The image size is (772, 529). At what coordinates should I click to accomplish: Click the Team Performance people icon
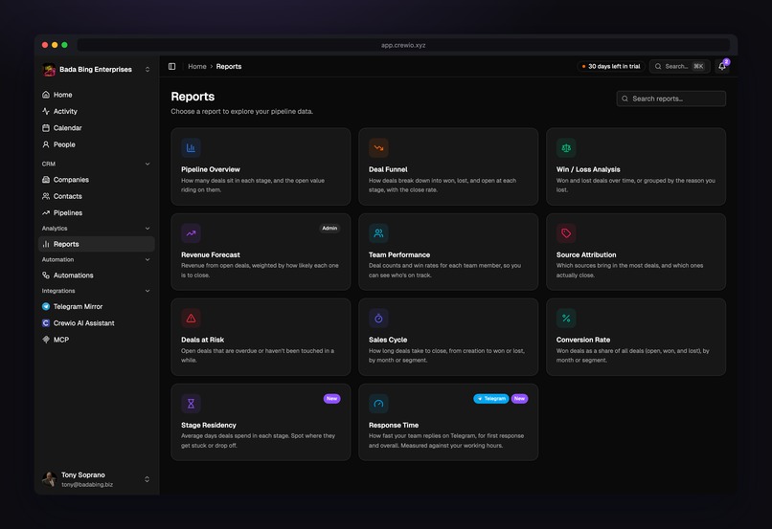[378, 233]
